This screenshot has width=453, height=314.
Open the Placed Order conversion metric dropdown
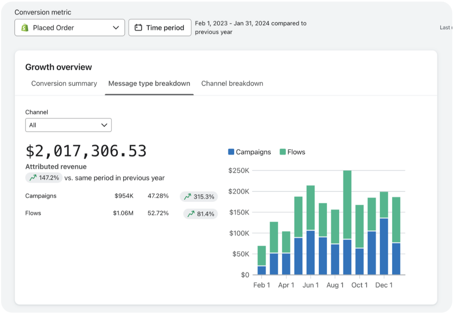coord(70,28)
